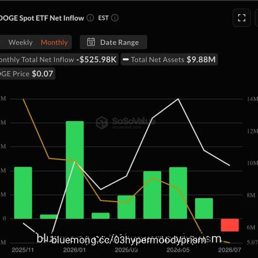
Task: Click the 2026/03 x-axis date label
Action: pyautogui.click(x=126, y=250)
